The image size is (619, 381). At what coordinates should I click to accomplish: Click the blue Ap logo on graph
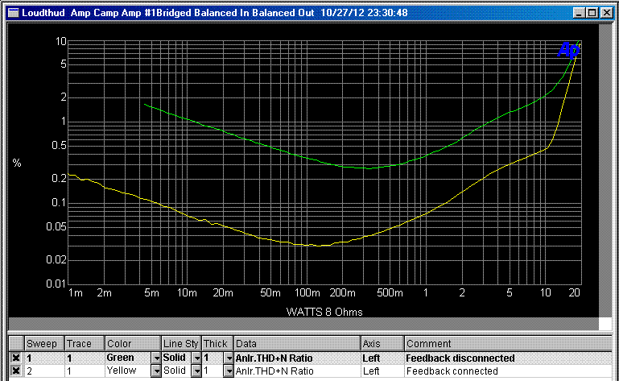coord(568,50)
